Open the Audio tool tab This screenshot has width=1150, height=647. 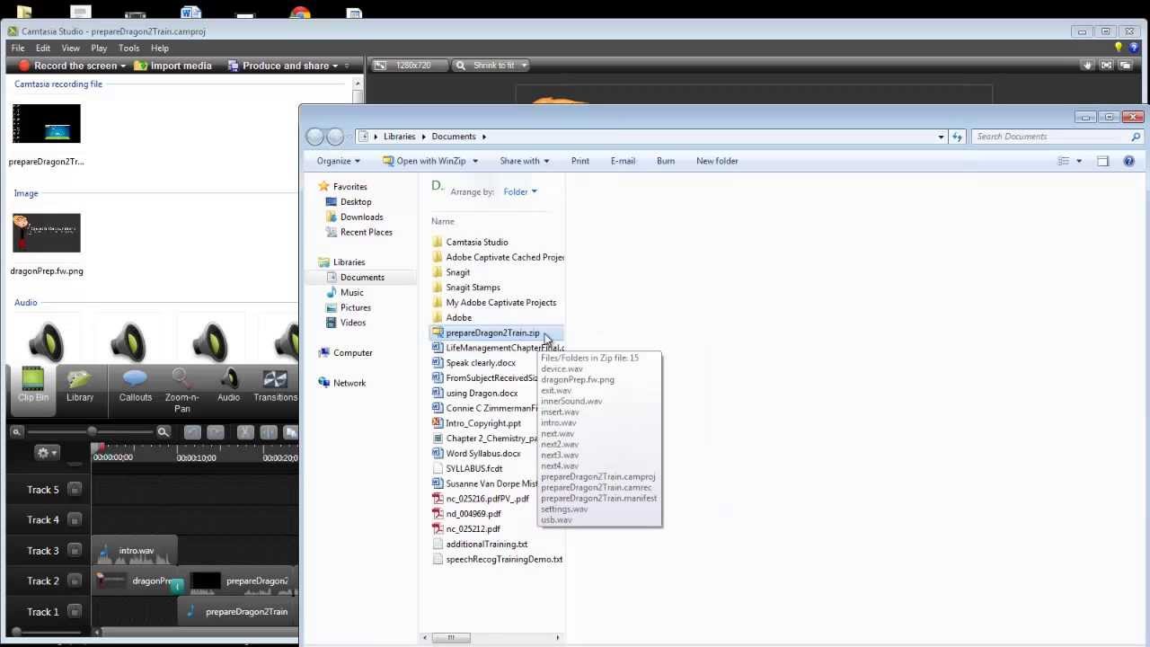(228, 385)
